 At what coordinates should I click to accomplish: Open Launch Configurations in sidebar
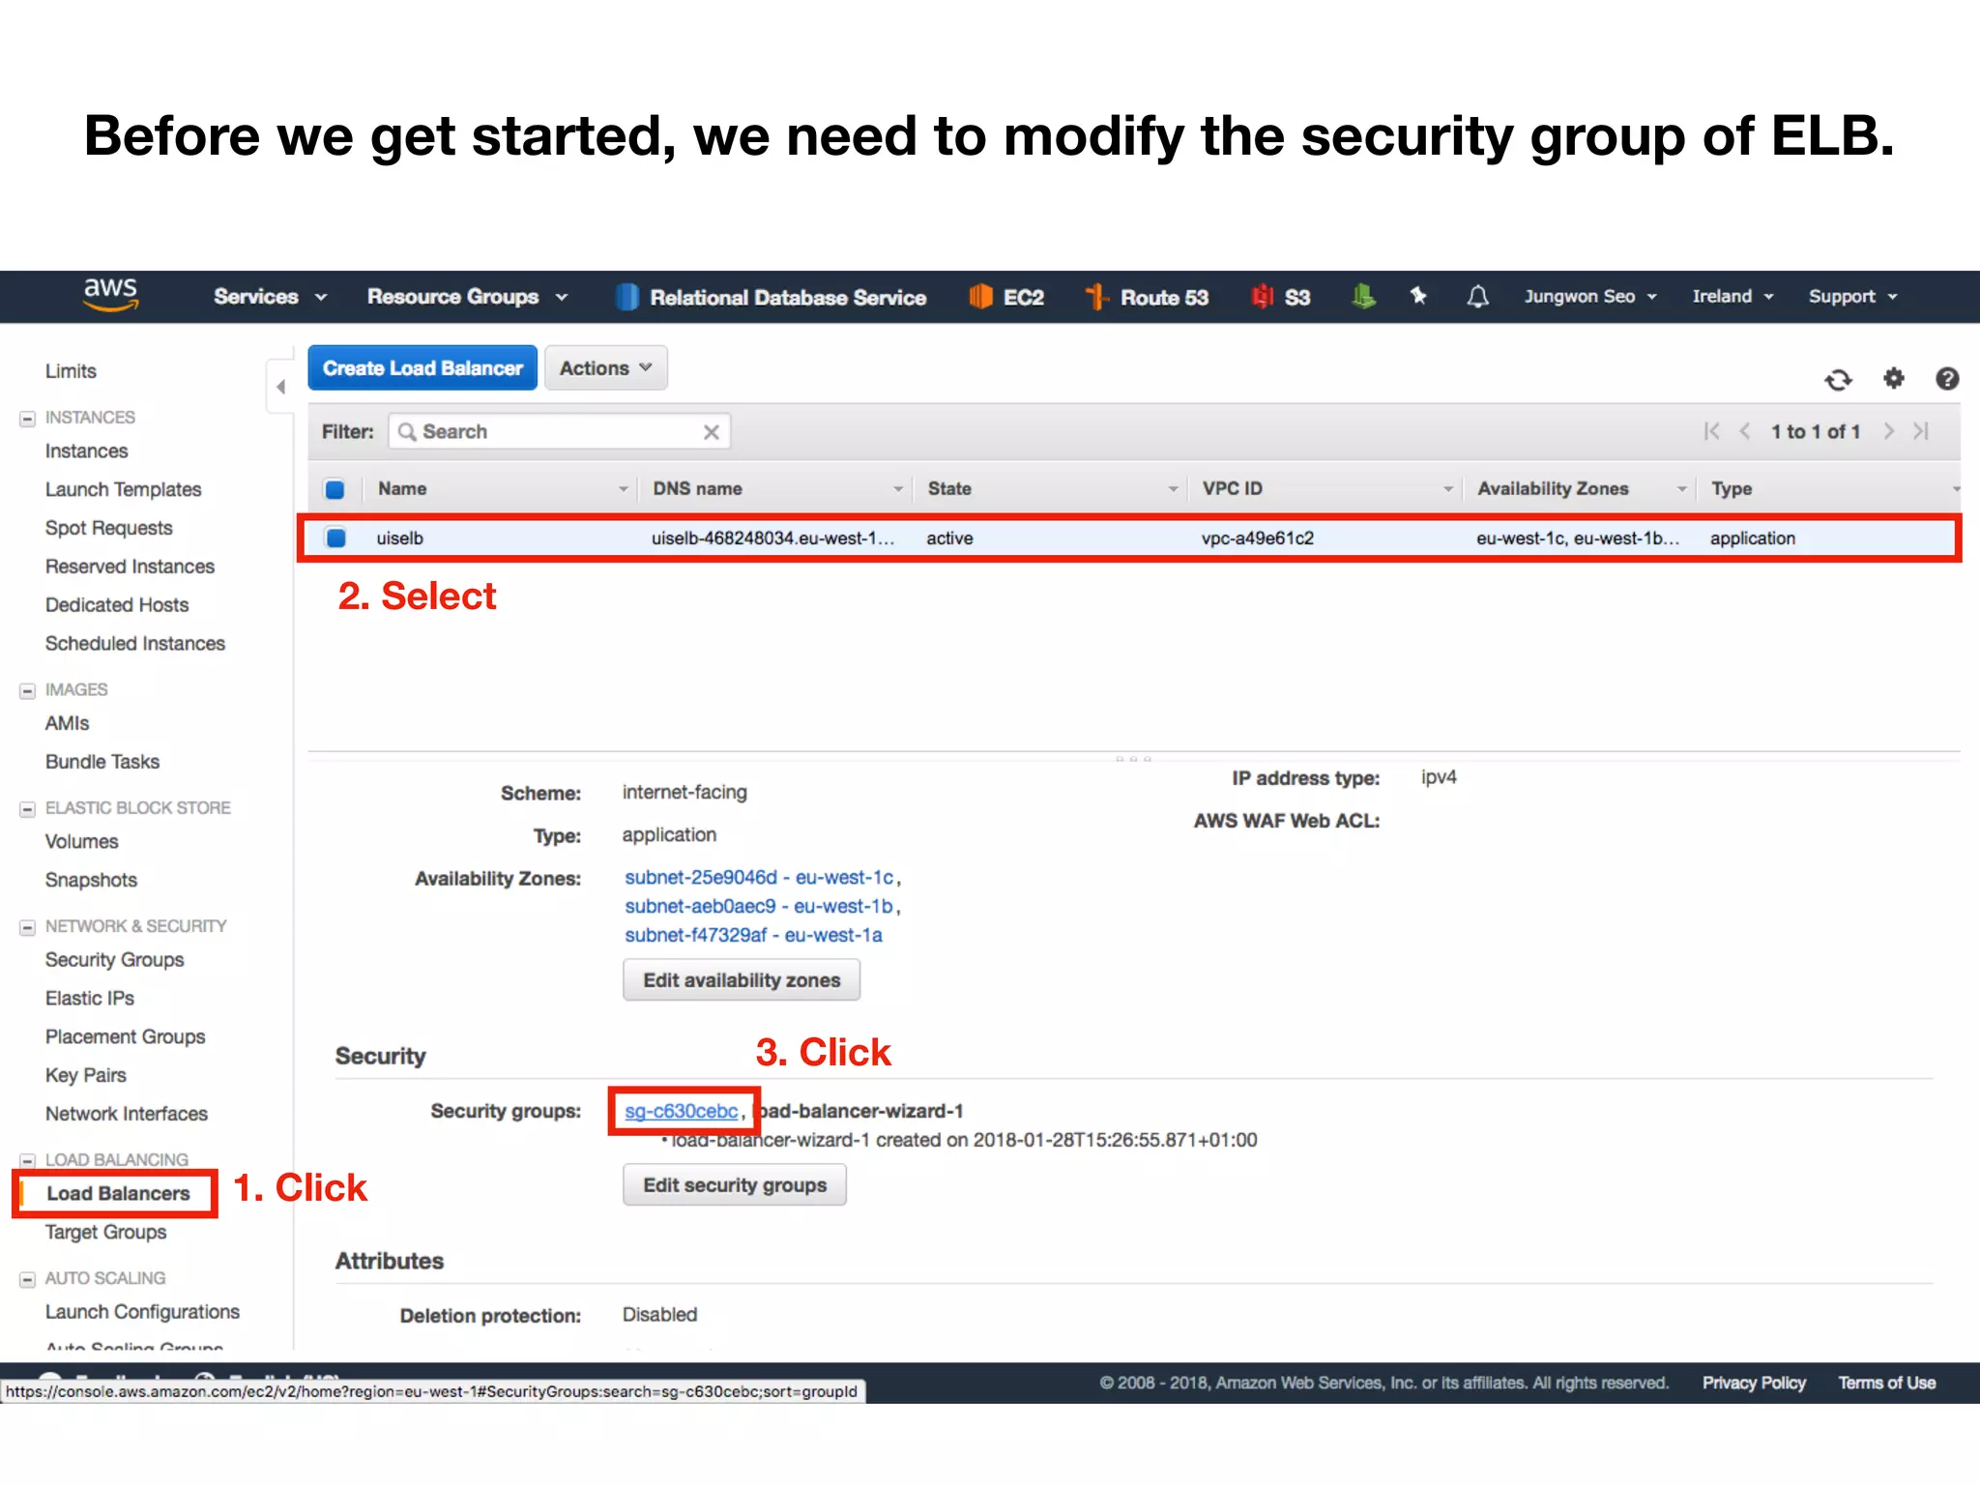(142, 1312)
